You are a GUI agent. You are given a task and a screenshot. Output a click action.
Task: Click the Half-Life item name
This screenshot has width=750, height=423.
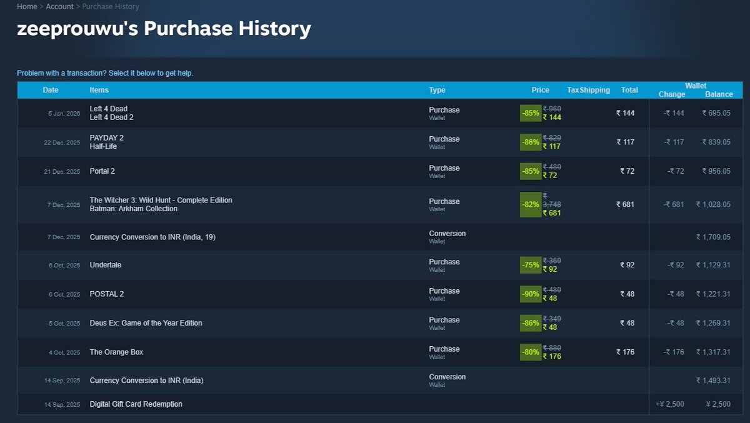point(103,146)
